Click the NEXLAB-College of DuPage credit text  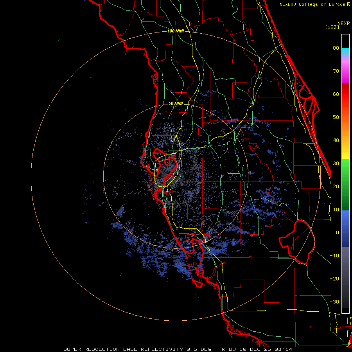(314, 4)
